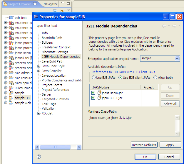The width and height of the screenshot is (184, 164).
Task: Minimize the Project Explorer view
Action: [63, 2]
